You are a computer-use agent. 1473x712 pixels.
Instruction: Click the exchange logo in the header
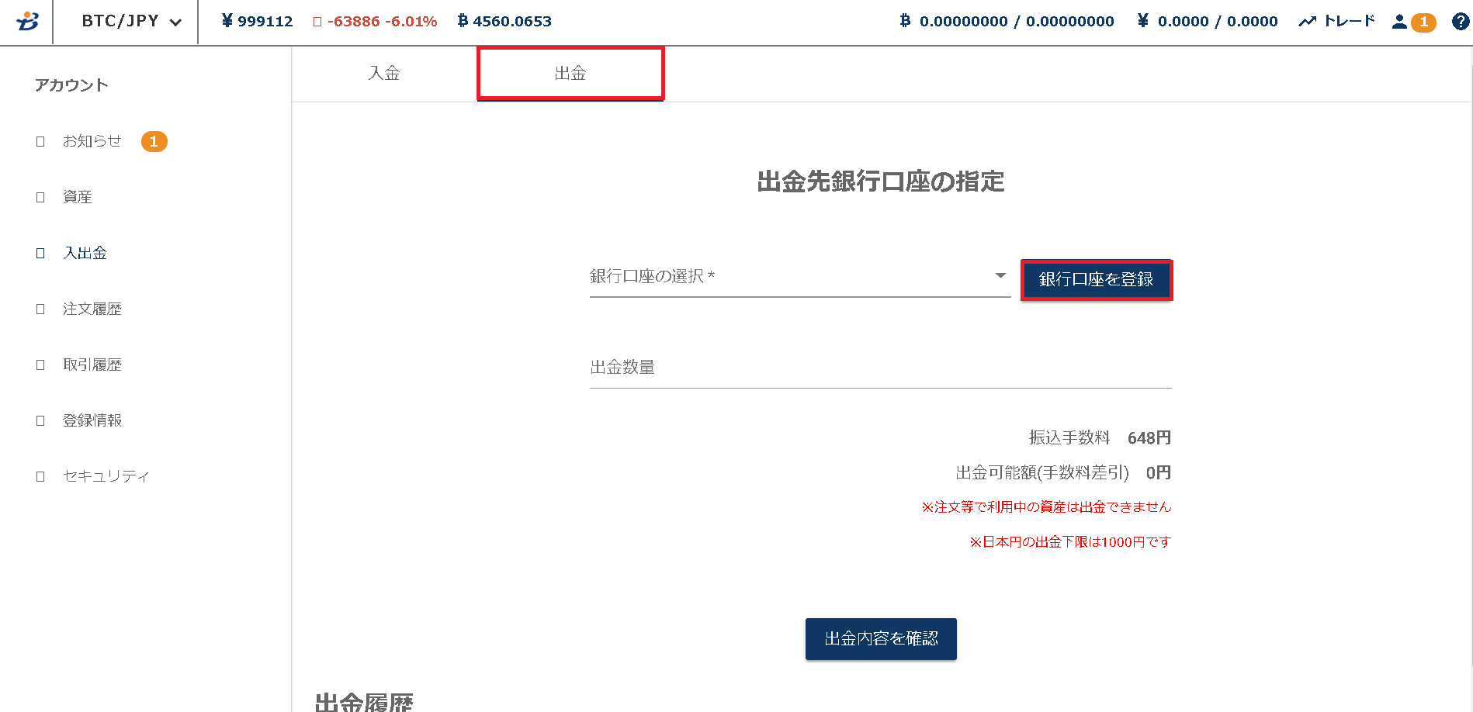click(x=27, y=21)
